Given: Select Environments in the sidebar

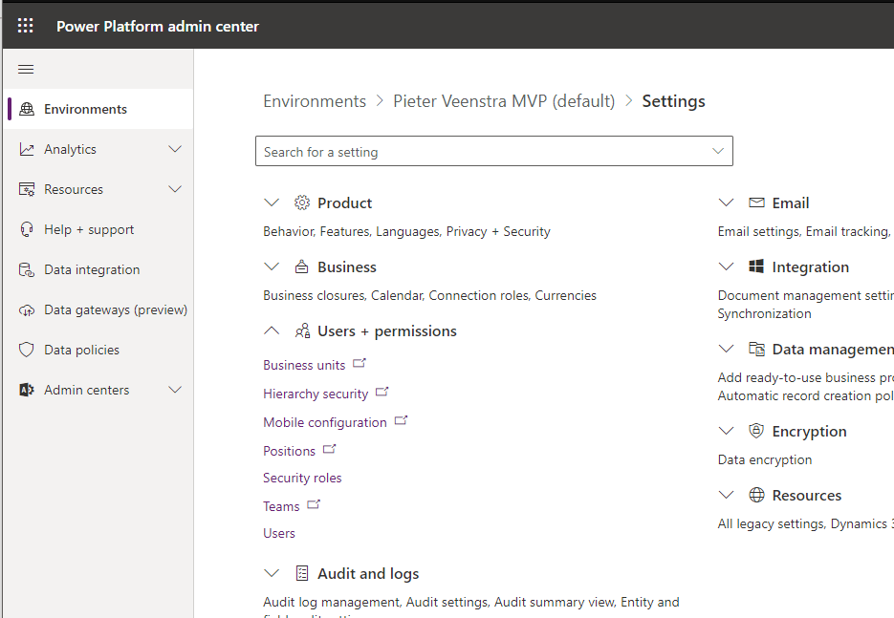Looking at the screenshot, I should 98,109.
